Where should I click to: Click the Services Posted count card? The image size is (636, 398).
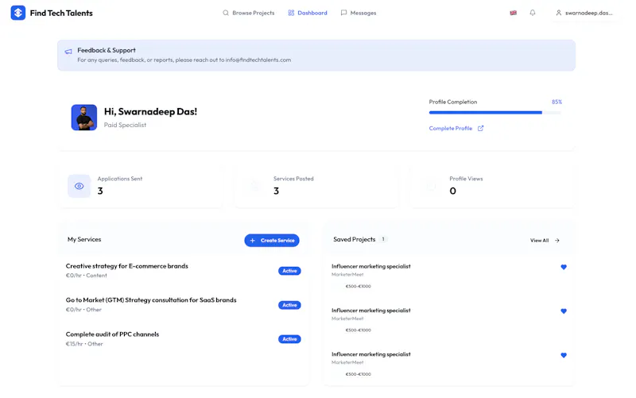[x=316, y=186]
